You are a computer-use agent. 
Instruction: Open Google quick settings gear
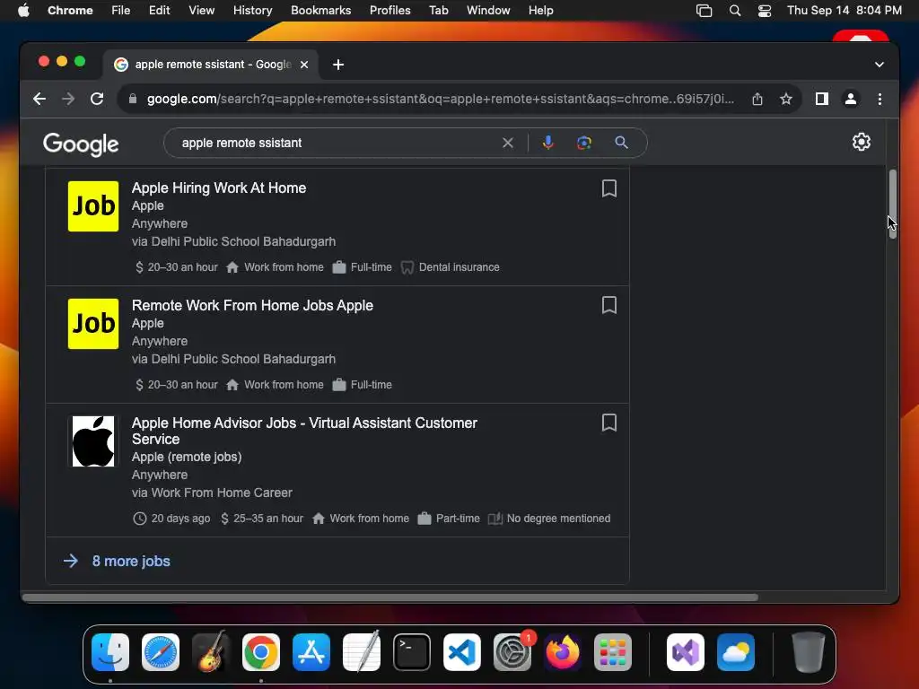click(x=861, y=142)
